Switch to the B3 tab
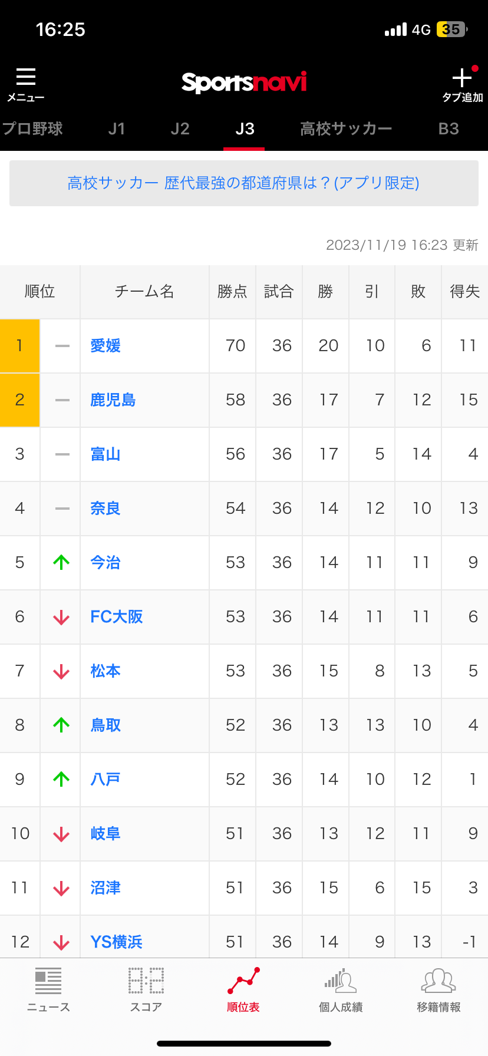This screenshot has height=1056, width=488. pyautogui.click(x=449, y=129)
